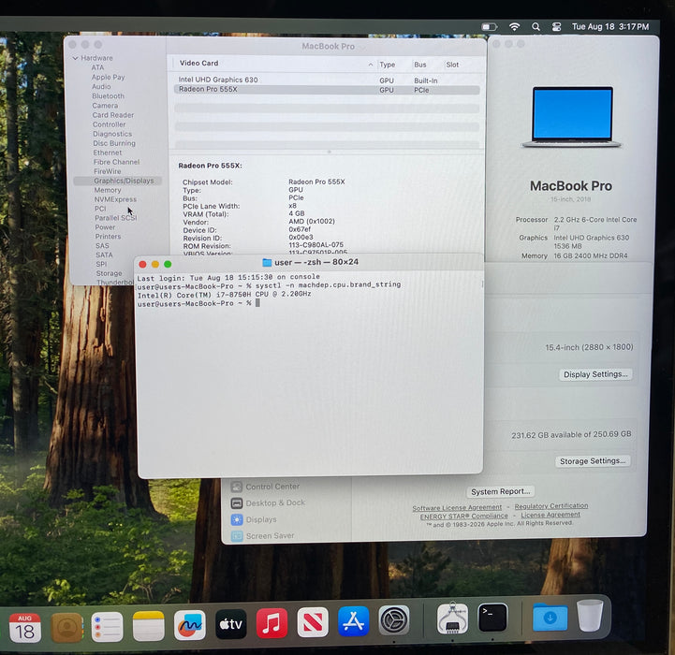The height and width of the screenshot is (655, 675).
Task: Launch Contacts app in dock
Action: point(66,627)
